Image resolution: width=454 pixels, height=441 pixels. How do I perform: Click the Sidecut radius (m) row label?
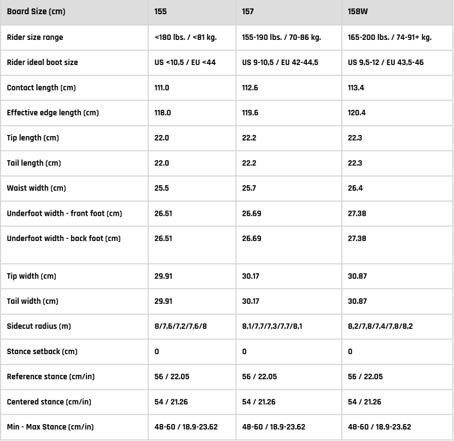click(39, 326)
